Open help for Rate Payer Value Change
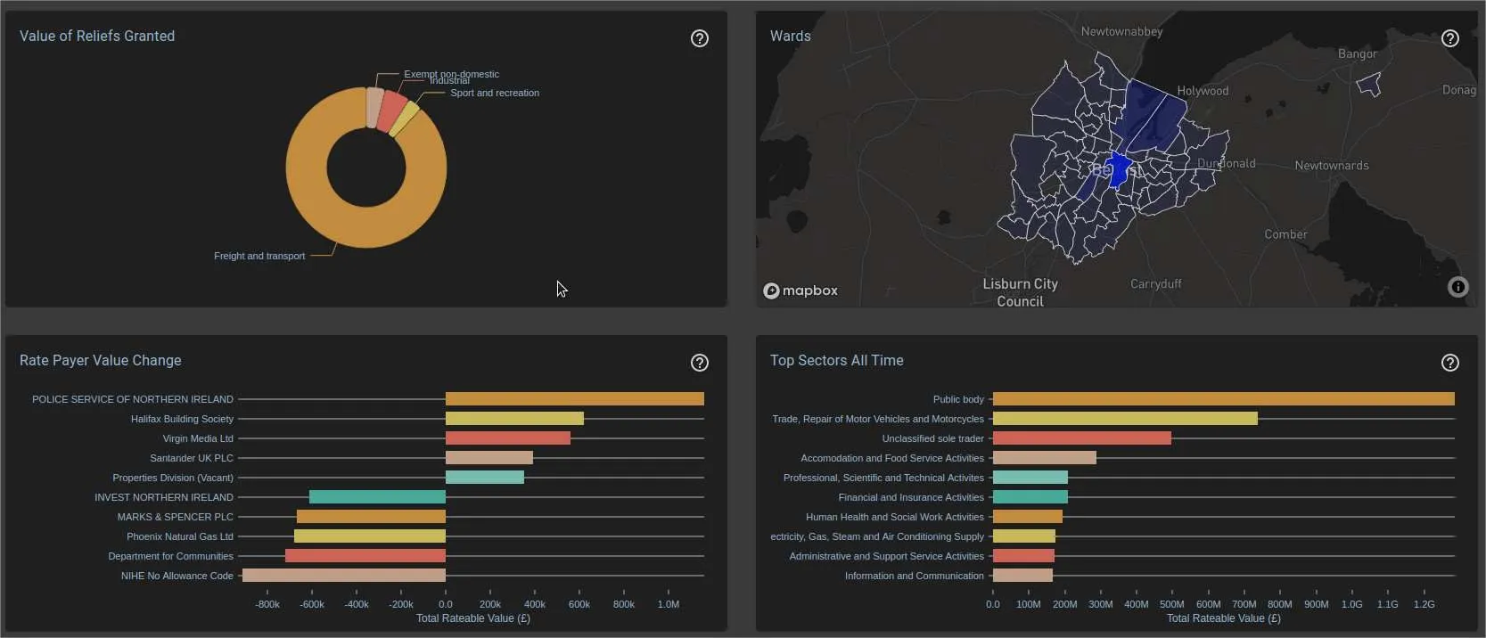1486x638 pixels. (700, 363)
